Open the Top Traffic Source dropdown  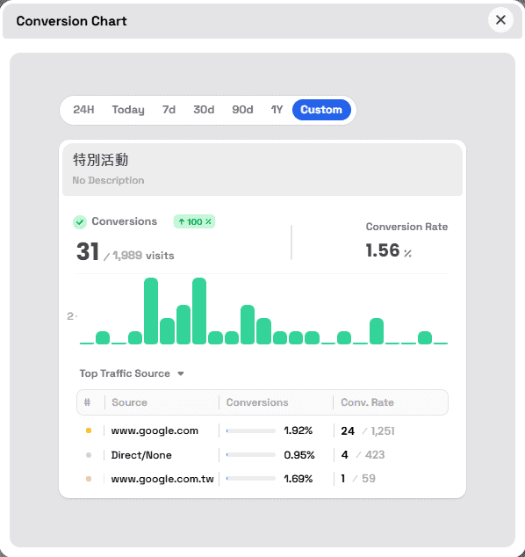click(x=132, y=373)
